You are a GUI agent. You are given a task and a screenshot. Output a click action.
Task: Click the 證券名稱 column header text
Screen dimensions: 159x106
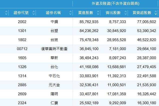pyautogui.click(x=53, y=13)
